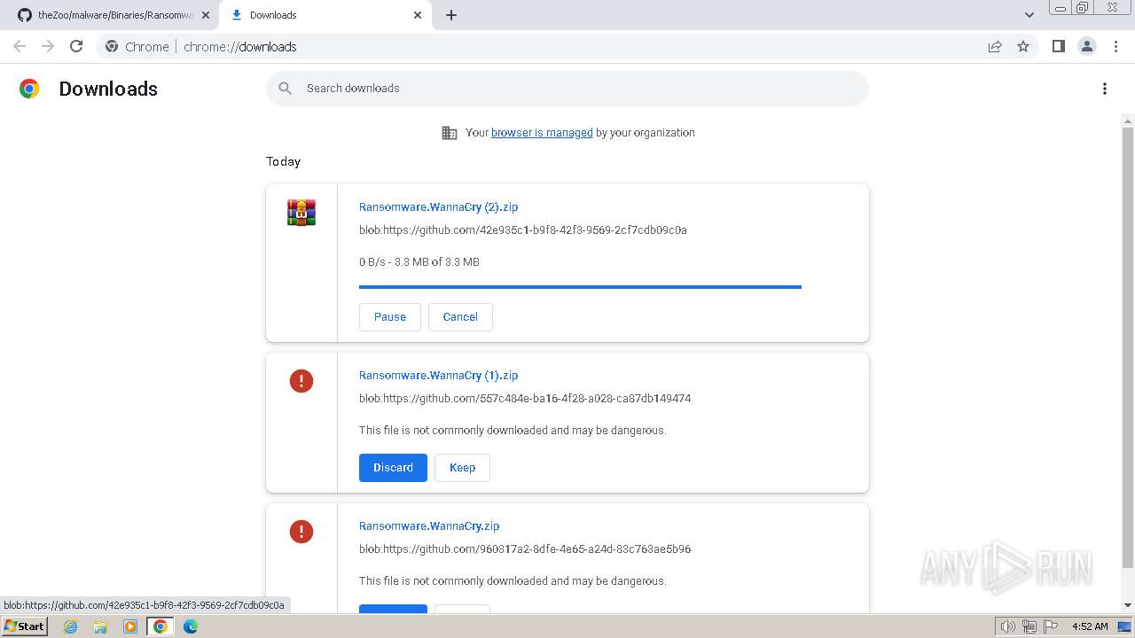Click the managed organization building icon
1135x638 pixels.
[x=450, y=133]
